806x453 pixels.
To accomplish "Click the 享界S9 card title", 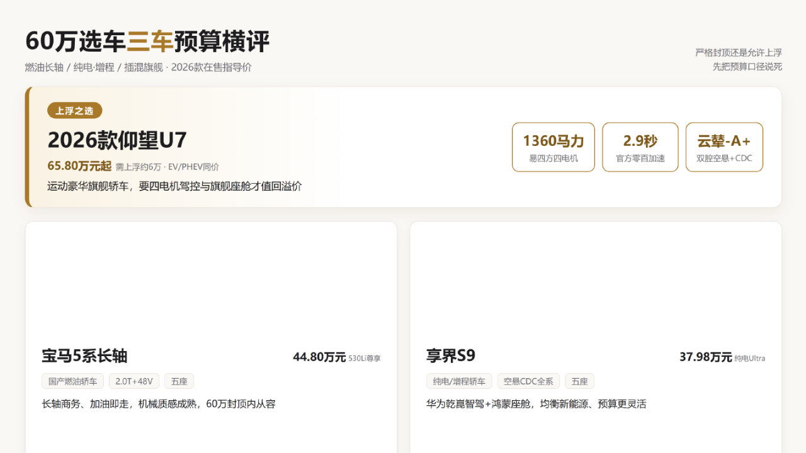I will 451,356.
